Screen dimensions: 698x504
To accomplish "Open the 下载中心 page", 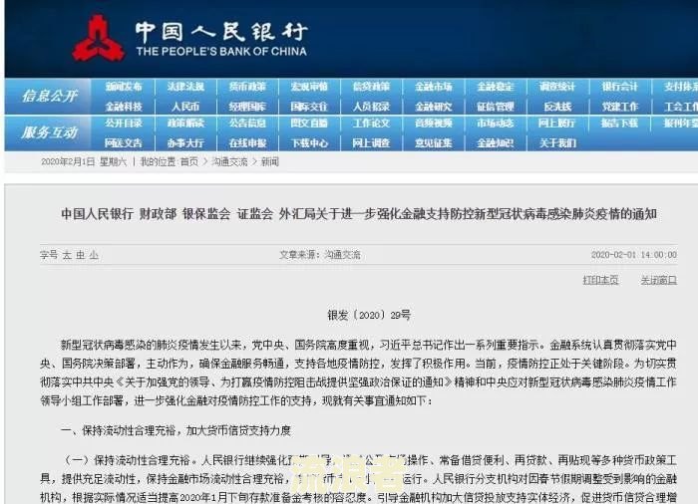I will tap(309, 143).
